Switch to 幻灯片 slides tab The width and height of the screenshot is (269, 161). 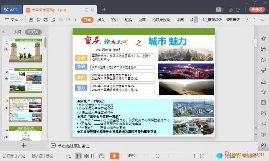pos(33,32)
